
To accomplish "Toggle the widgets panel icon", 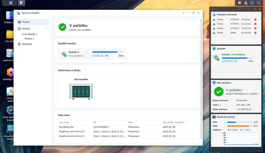I will 252,3.
